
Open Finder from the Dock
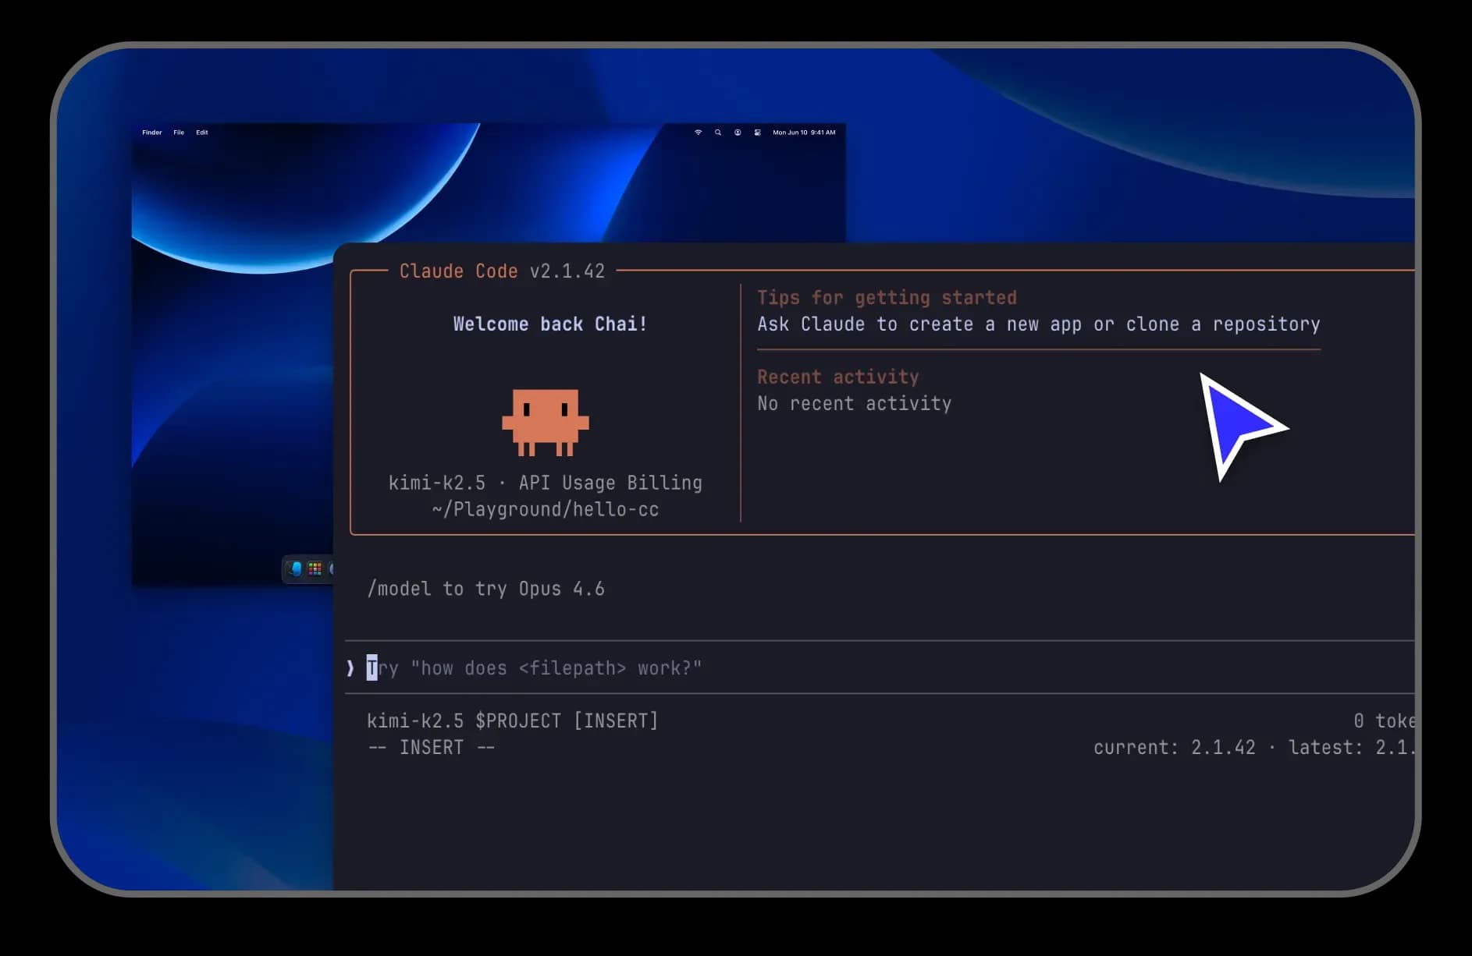[295, 568]
